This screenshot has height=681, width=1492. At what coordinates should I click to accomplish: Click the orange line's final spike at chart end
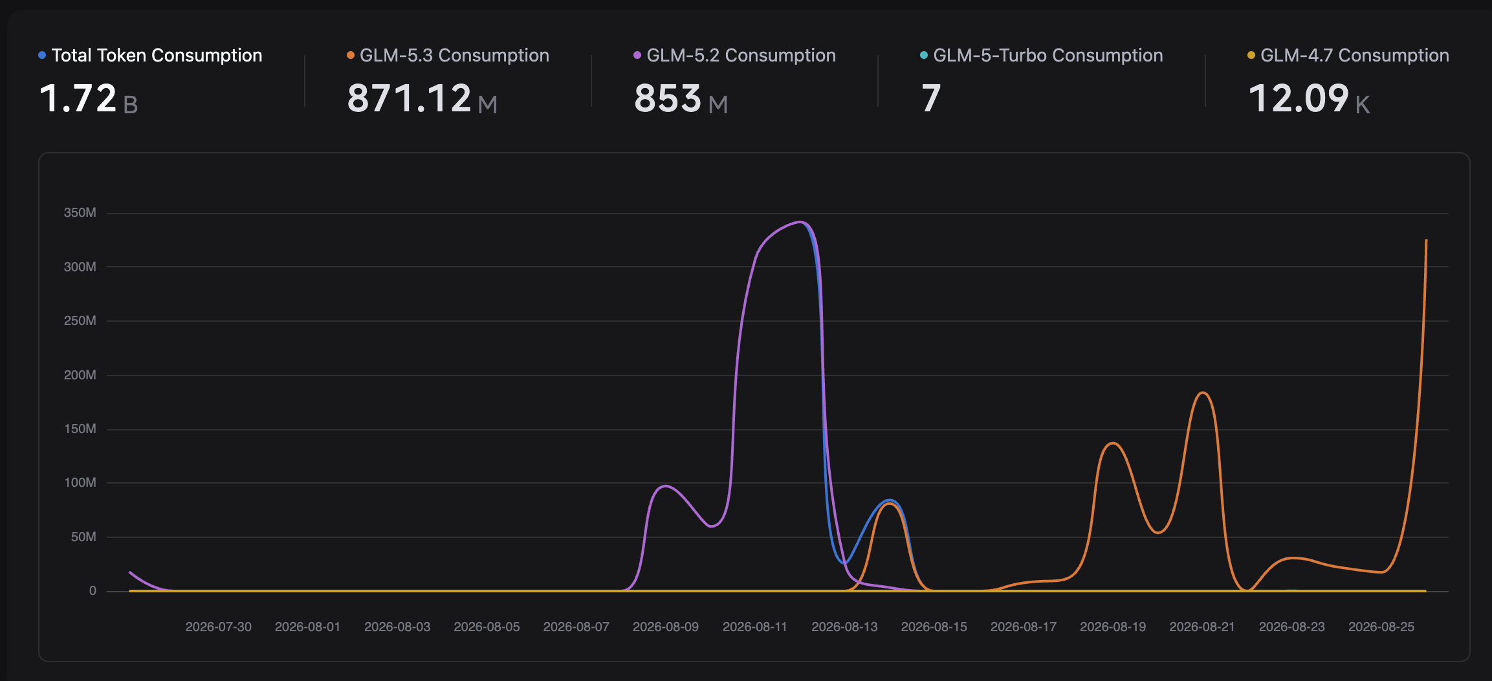1425,241
